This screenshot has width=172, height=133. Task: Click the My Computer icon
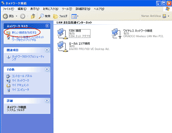(8, 90)
